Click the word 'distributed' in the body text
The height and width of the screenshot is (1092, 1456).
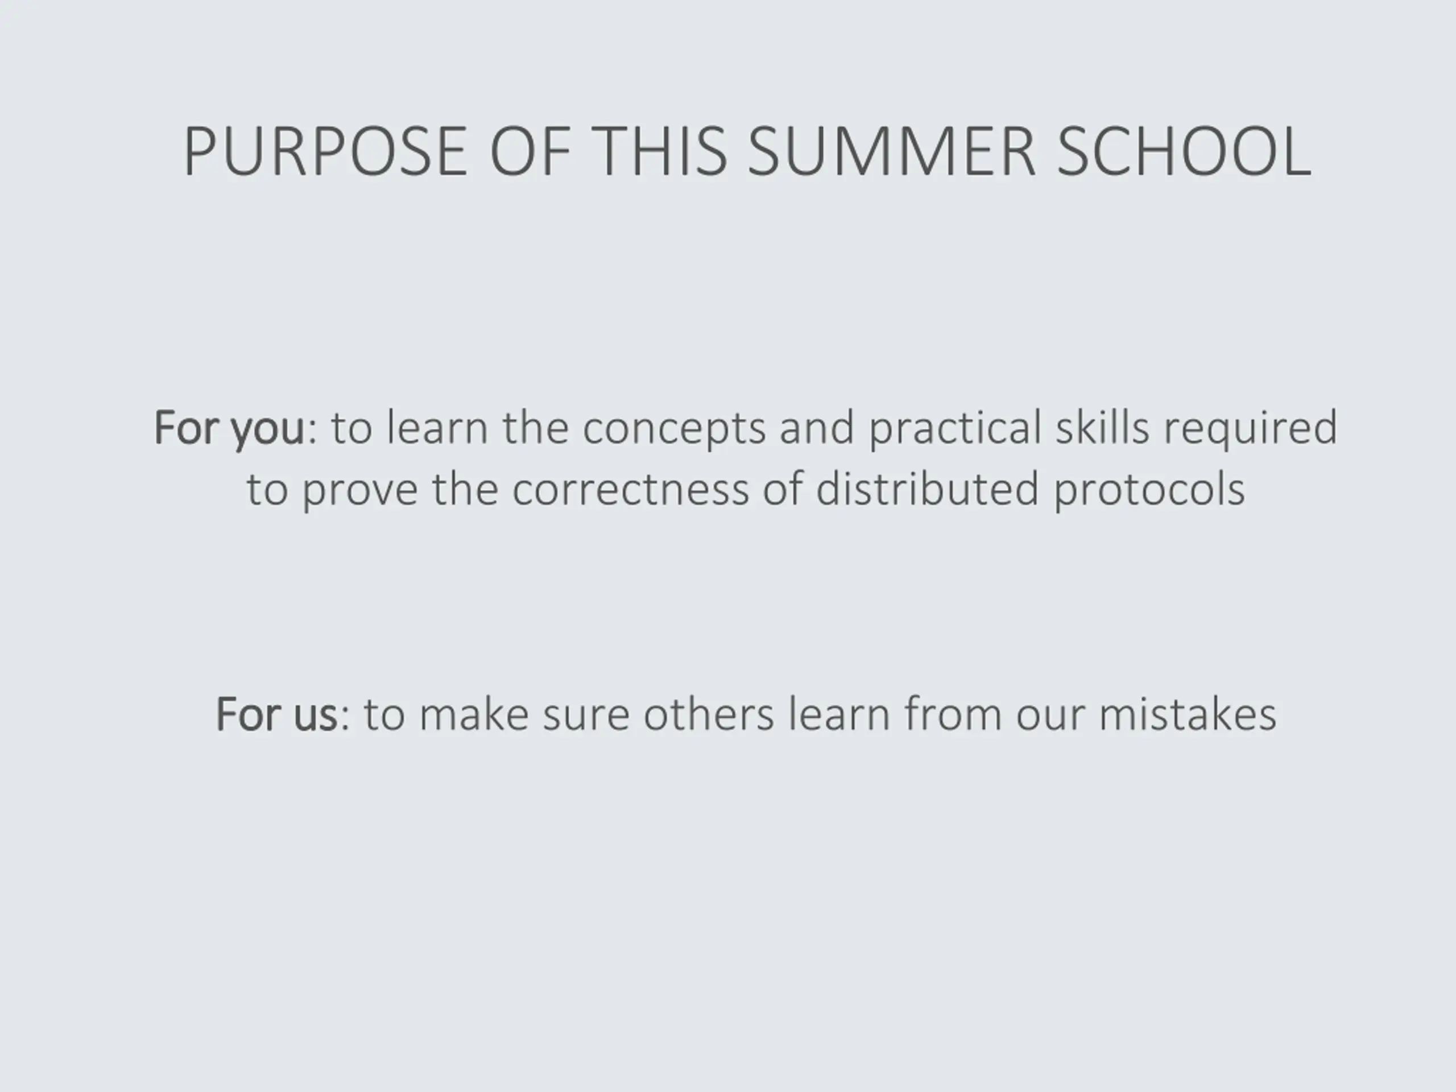(x=928, y=489)
